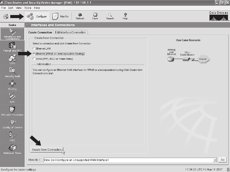
Task: Open the NAT task
Action: [12, 98]
